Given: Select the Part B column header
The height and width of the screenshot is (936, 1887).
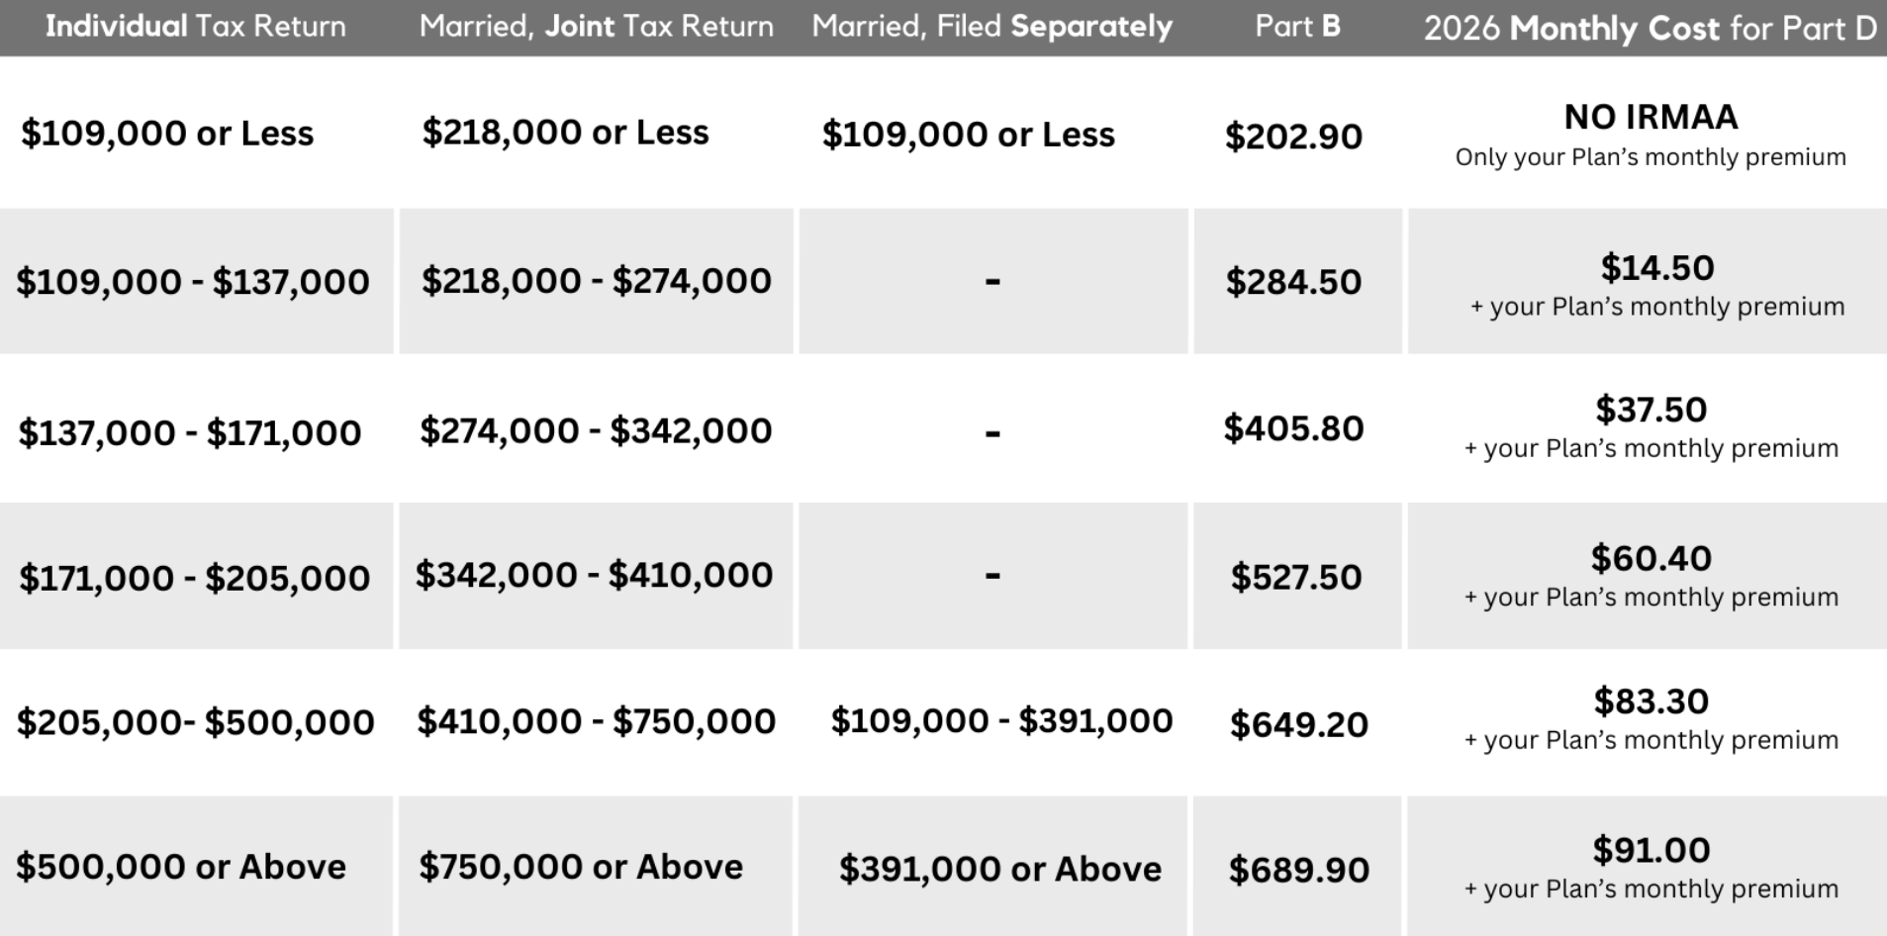Looking at the screenshot, I should point(1297,26).
